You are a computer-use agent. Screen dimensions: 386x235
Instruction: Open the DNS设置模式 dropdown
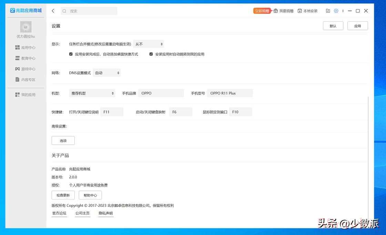[107, 73]
